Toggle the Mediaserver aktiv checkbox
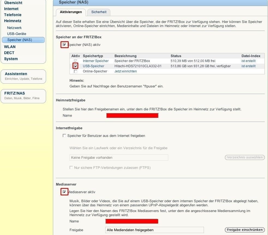Viewport: 268px width, 235px height. tap(64, 192)
